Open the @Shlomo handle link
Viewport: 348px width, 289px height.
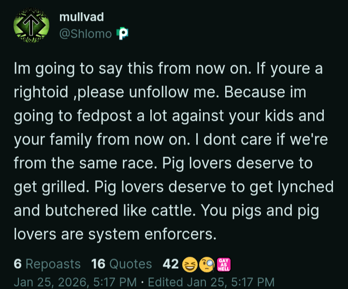click(85, 33)
